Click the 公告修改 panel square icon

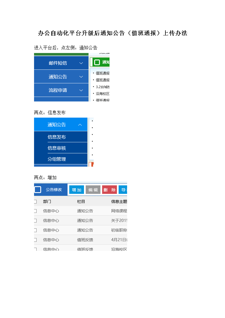38,190
